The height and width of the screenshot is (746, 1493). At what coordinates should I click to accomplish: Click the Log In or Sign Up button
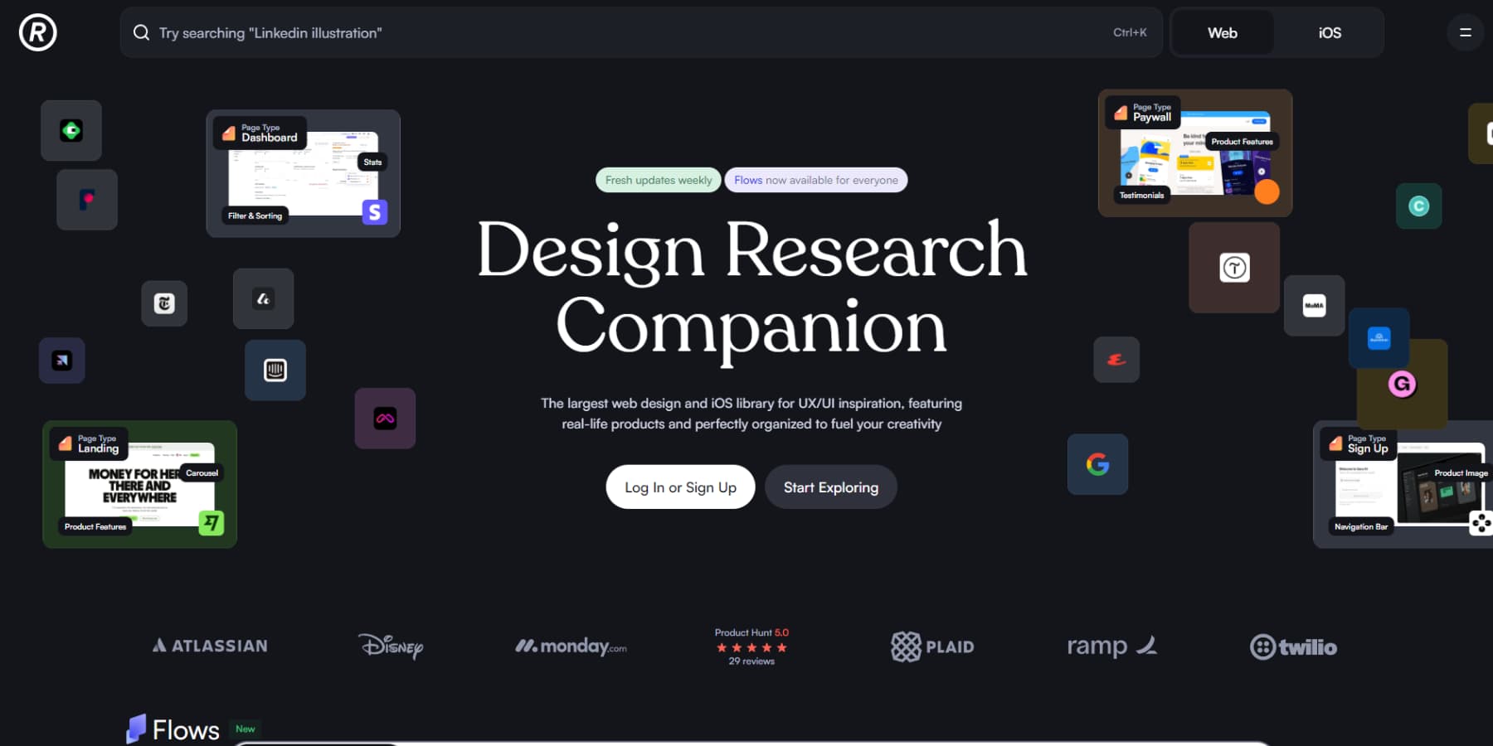680,487
